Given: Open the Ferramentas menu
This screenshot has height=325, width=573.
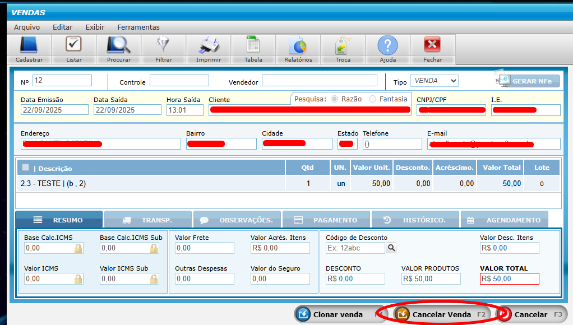Looking at the screenshot, I should click(x=138, y=27).
